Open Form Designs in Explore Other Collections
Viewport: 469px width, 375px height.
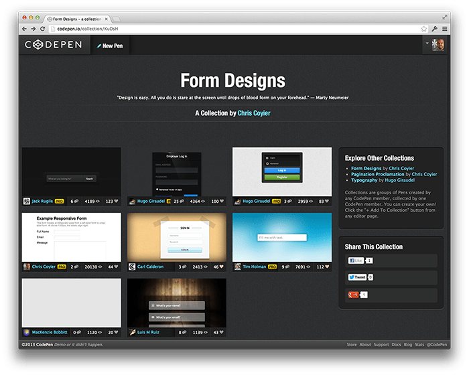click(366, 168)
